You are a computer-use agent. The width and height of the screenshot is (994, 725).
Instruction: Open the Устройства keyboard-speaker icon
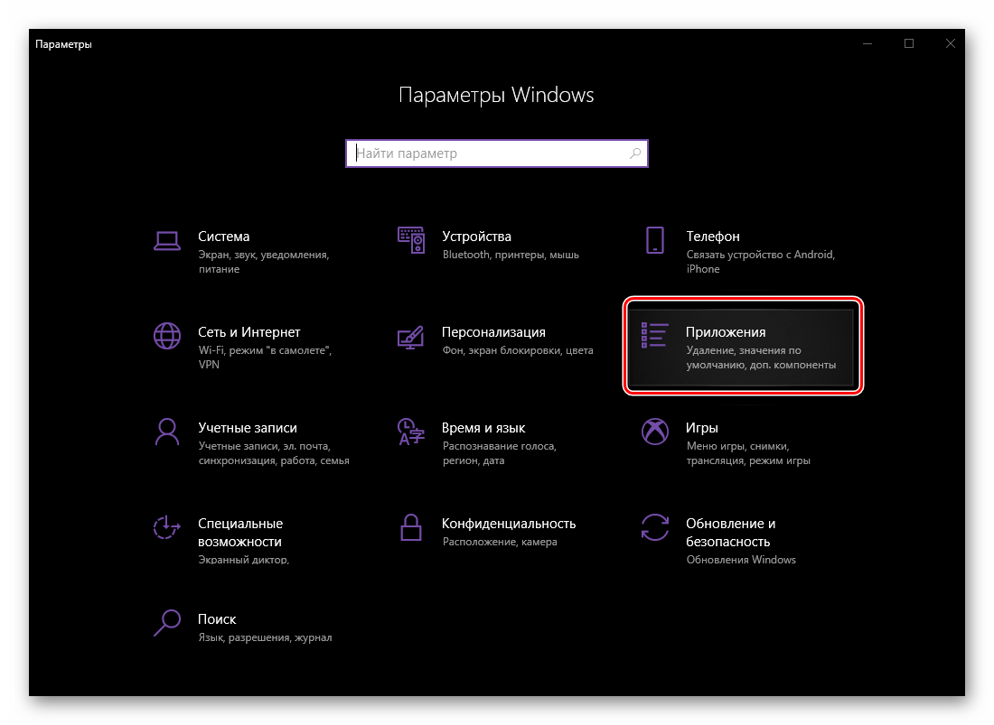tap(411, 240)
